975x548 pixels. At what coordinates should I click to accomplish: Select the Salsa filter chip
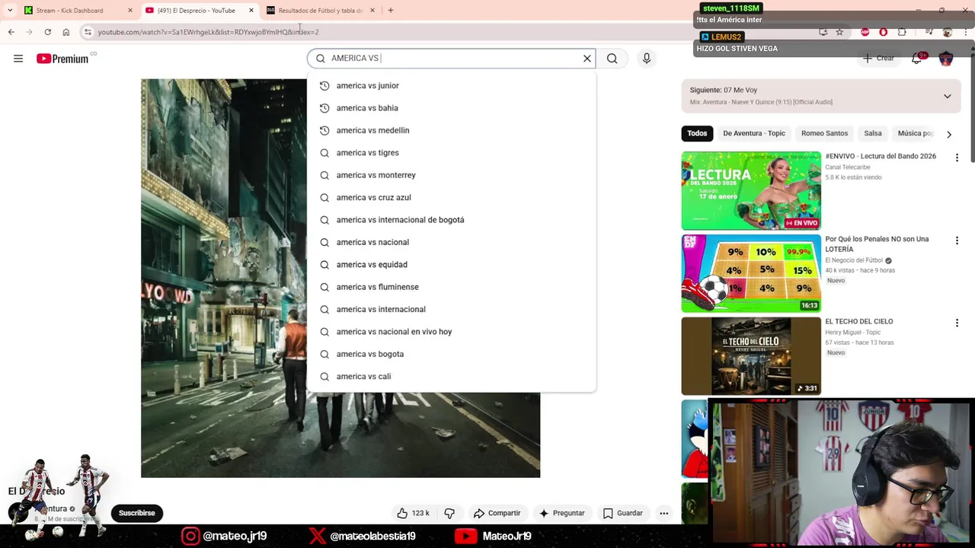click(872, 133)
